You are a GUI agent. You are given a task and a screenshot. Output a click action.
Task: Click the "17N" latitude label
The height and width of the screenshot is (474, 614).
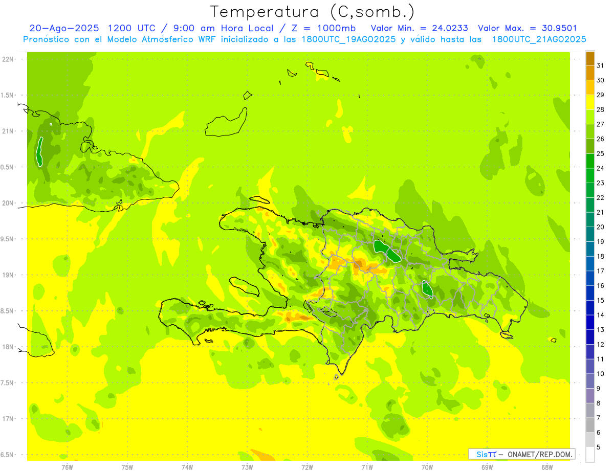[x=8, y=419]
